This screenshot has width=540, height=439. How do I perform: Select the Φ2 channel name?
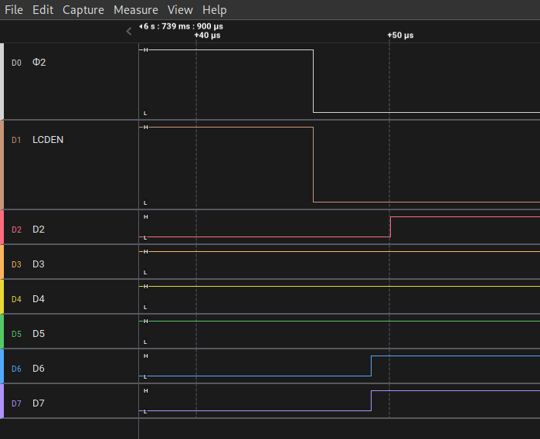tap(39, 62)
